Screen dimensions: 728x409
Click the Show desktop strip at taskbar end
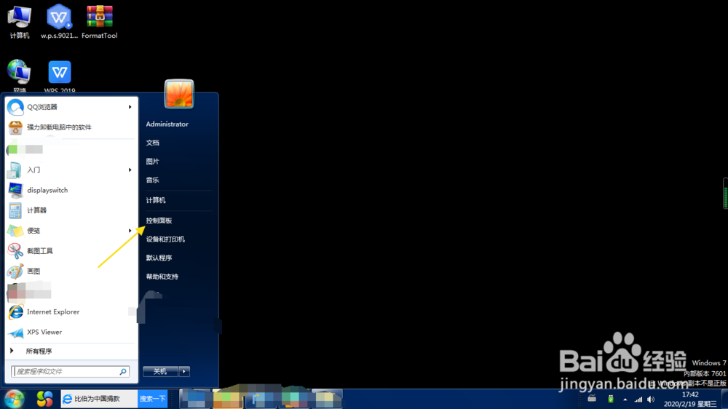coord(724,400)
